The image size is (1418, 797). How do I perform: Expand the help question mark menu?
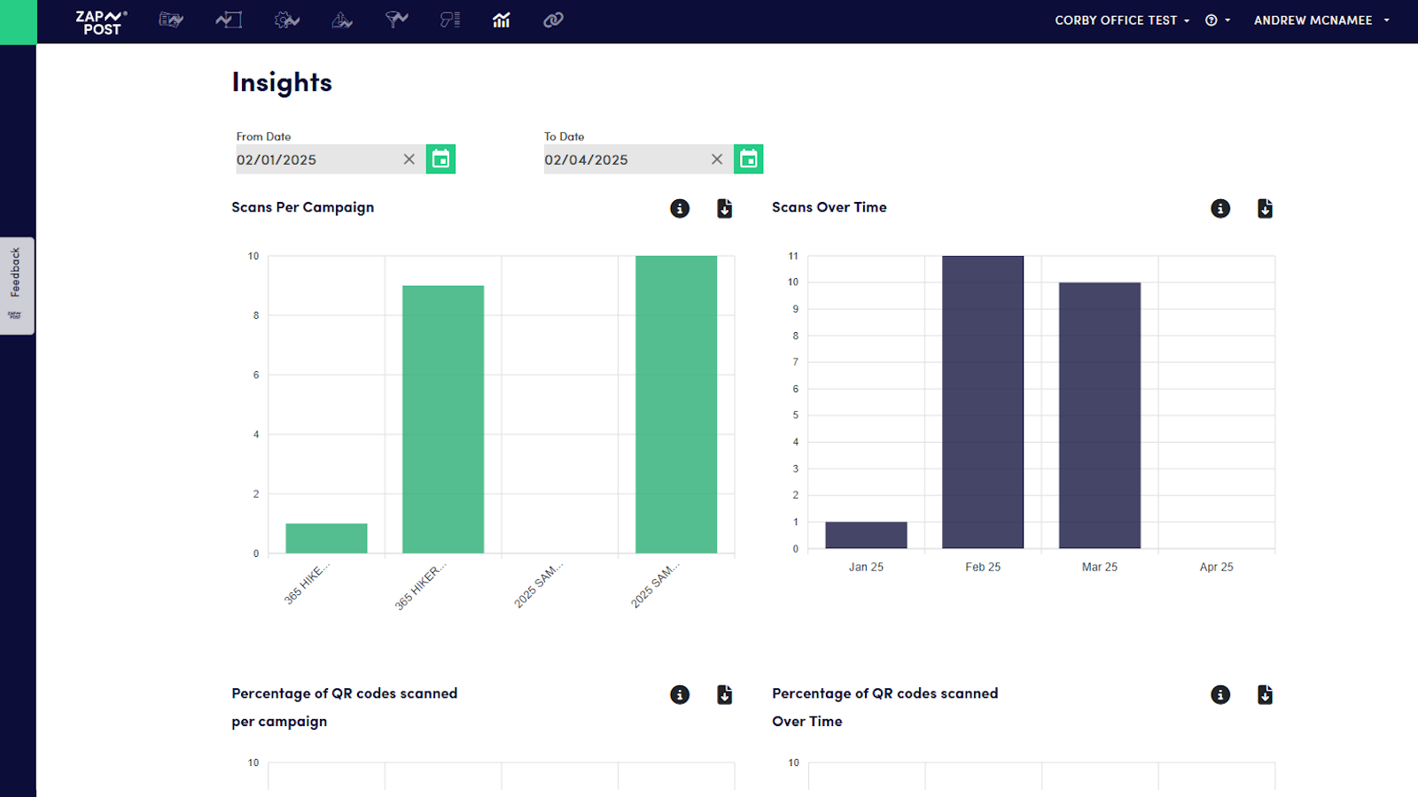click(1217, 20)
